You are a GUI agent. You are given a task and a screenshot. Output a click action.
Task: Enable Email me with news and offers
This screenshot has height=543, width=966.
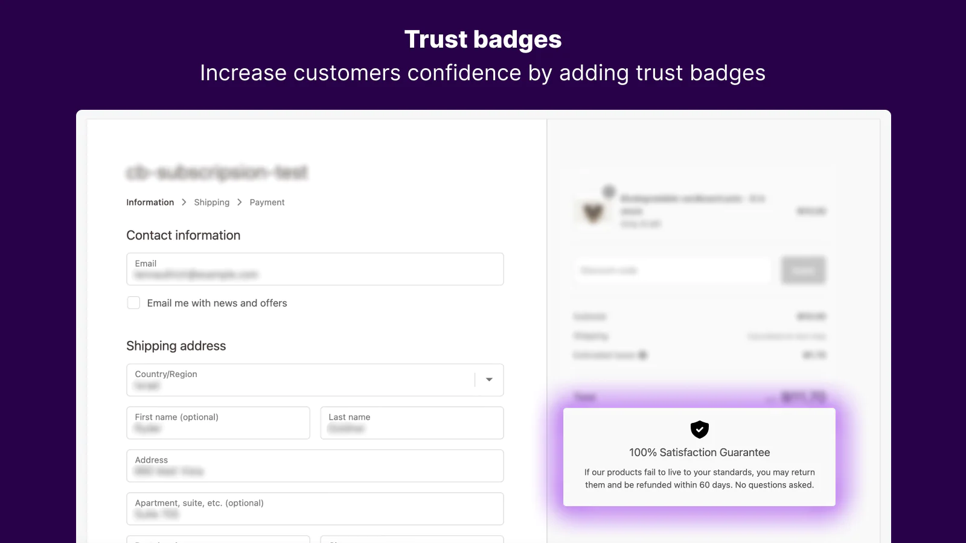(x=133, y=303)
